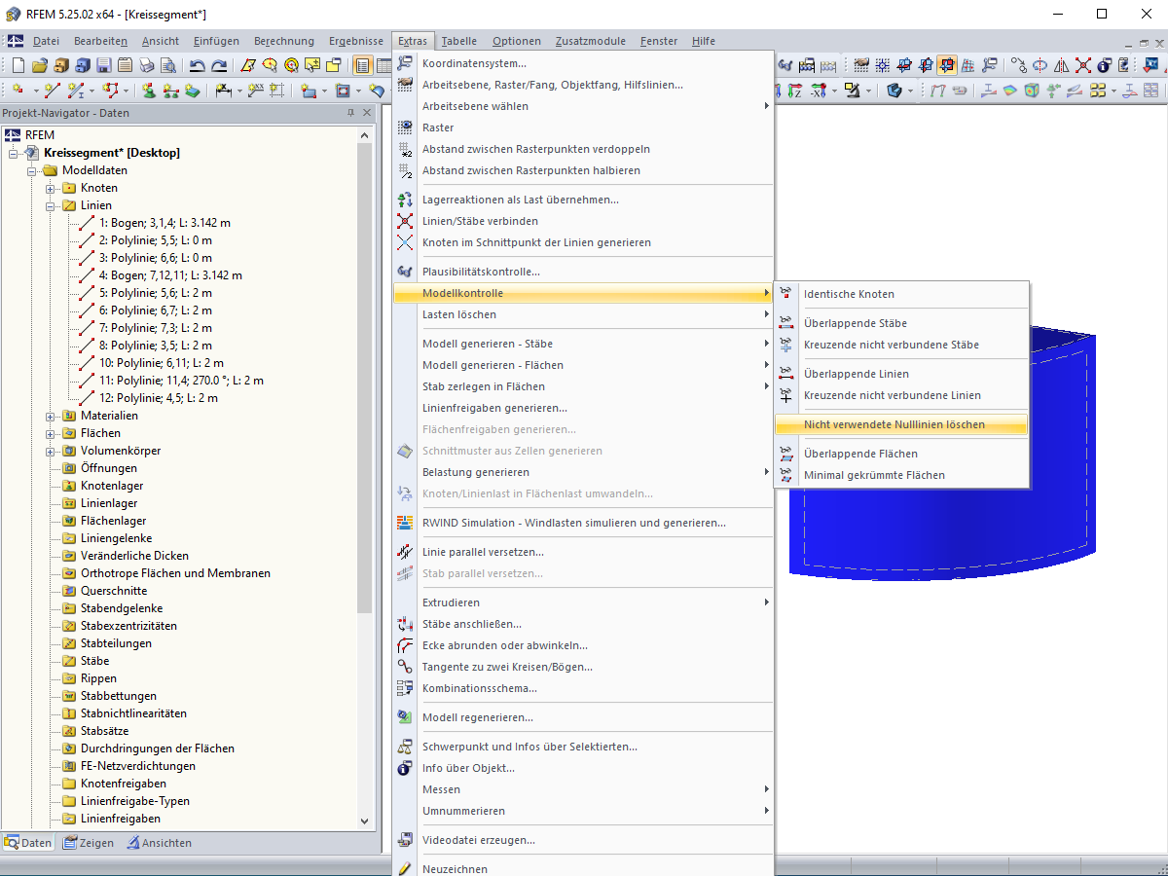Viewport: 1168px width, 876px height.
Task: Click the connect lines red X icon in the toolbar
Action: 1082,65
